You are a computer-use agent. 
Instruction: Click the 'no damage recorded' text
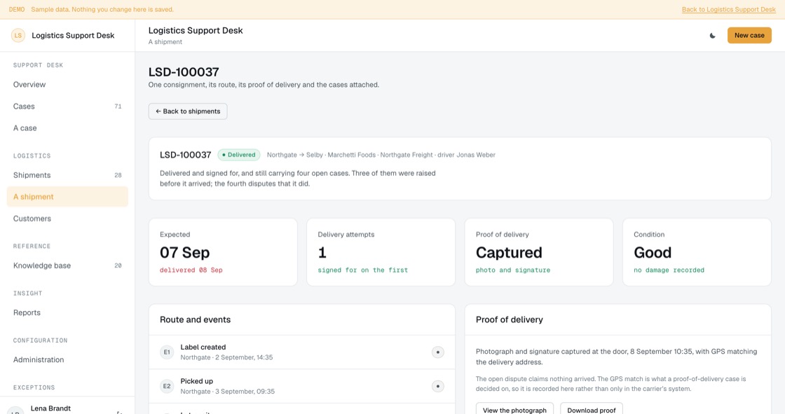click(669, 270)
